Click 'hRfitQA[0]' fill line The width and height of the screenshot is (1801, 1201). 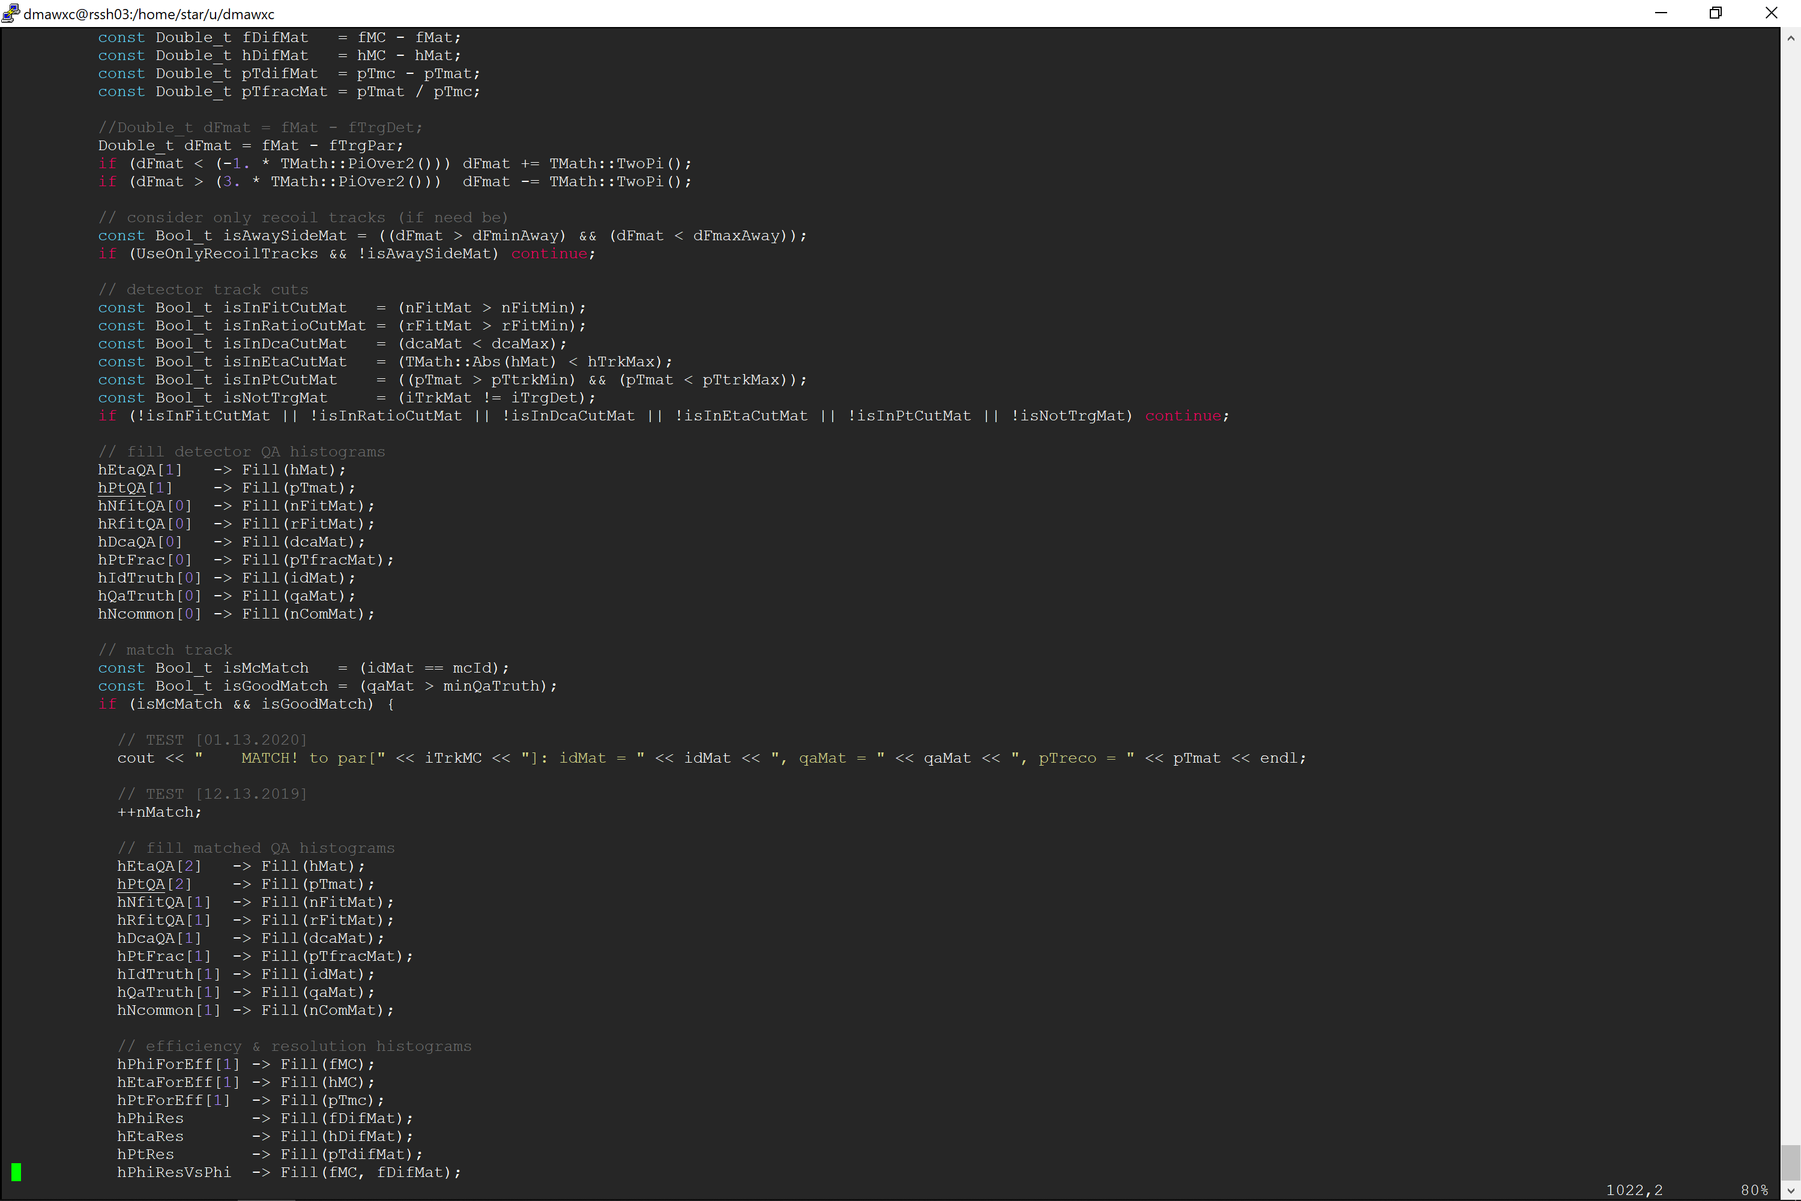(x=237, y=524)
